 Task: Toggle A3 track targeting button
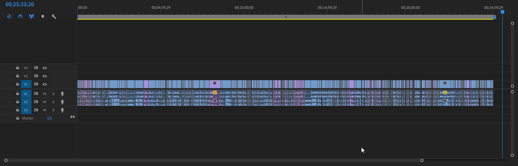pos(26,110)
